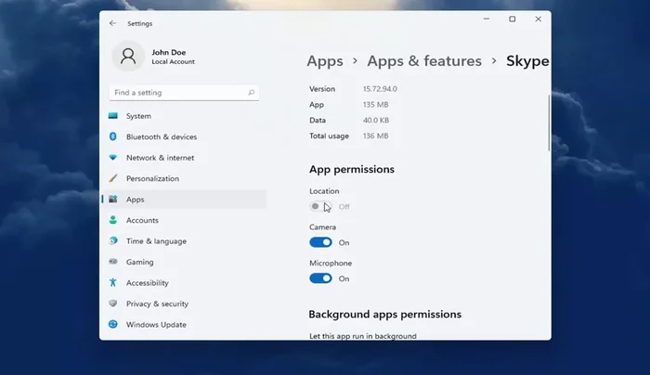Select Accounts in the sidebar

(x=142, y=220)
